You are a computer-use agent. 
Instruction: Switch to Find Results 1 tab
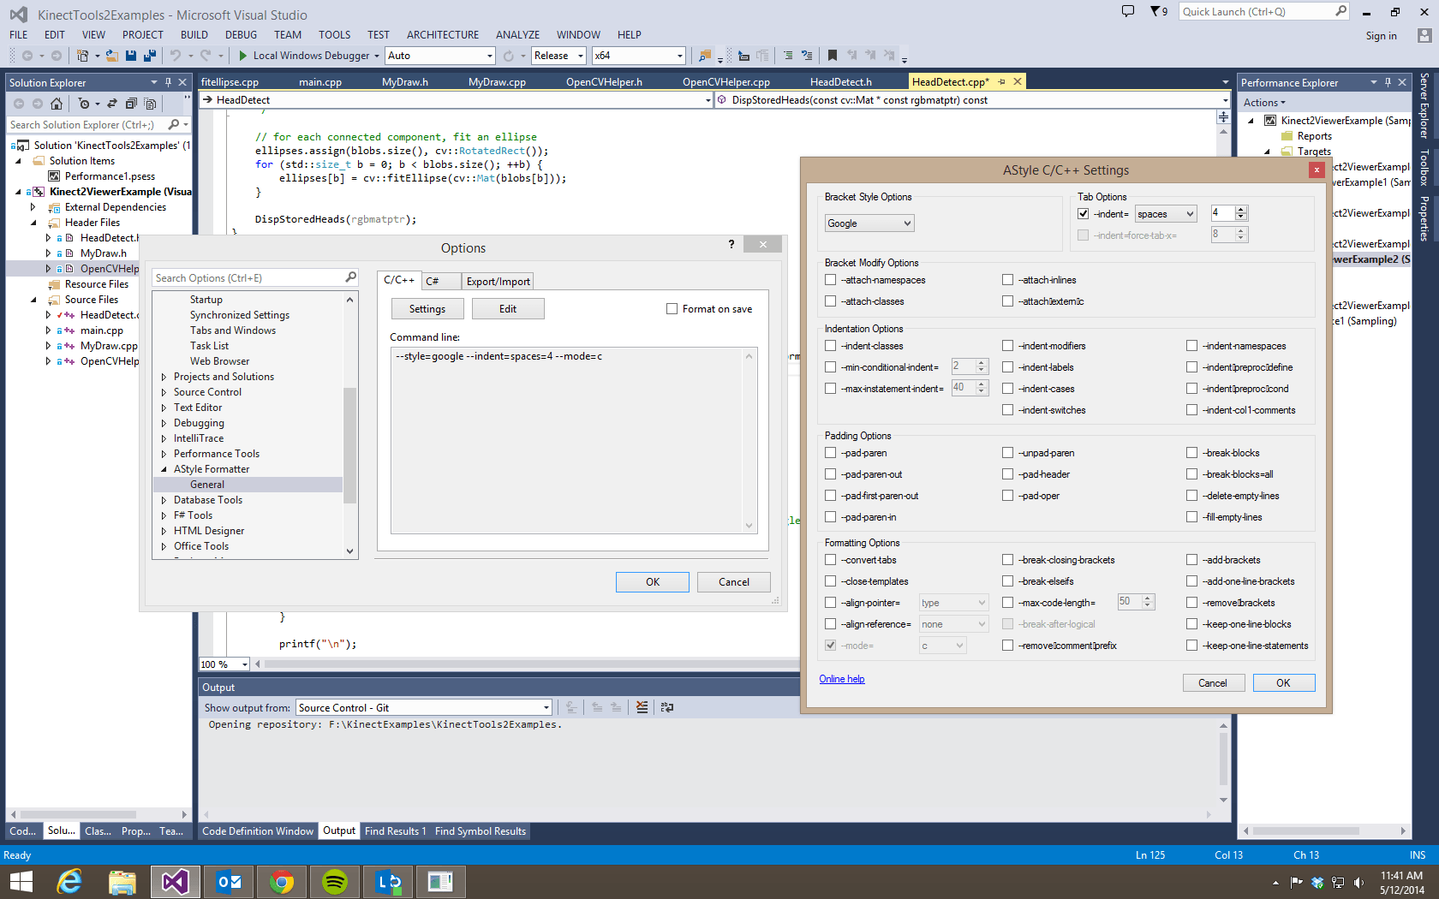(x=395, y=831)
